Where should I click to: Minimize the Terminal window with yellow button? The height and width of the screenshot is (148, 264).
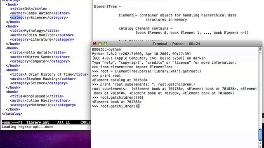(x=100, y=44)
